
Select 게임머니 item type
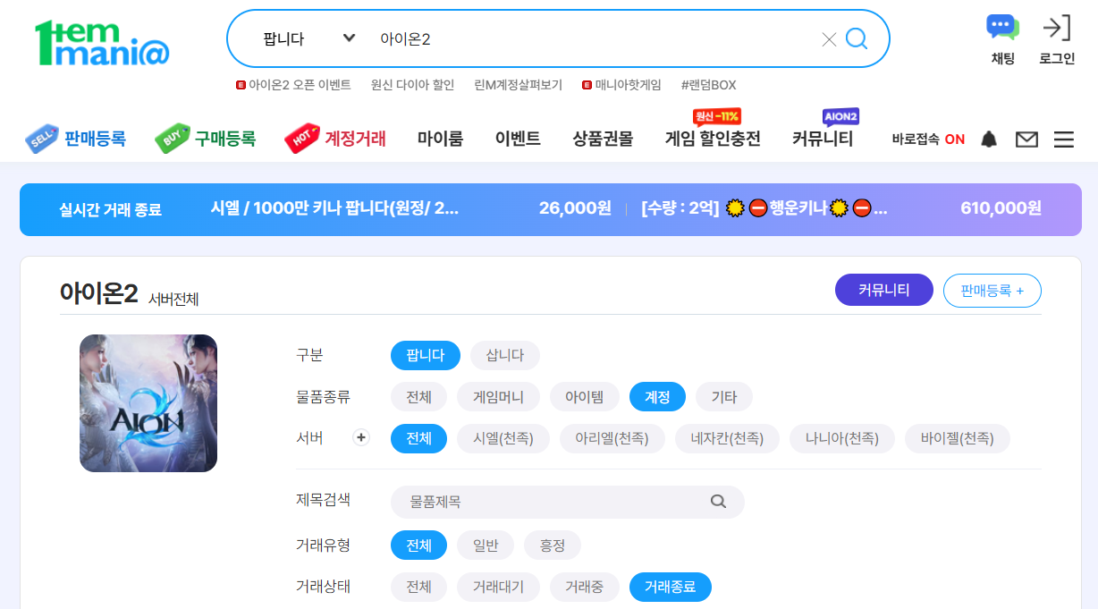tap(499, 397)
